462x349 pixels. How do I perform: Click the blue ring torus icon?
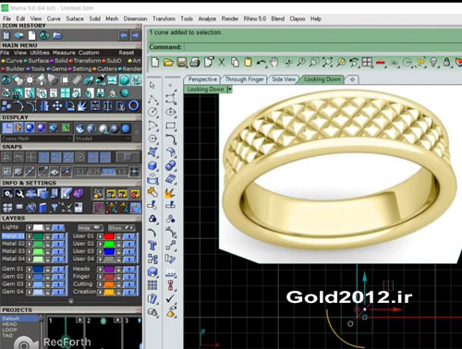coord(133,105)
